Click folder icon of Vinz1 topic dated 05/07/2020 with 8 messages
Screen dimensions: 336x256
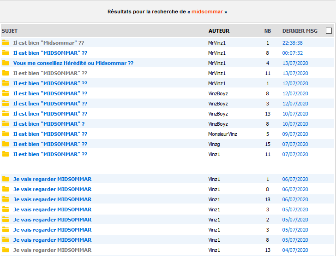pos(6,240)
